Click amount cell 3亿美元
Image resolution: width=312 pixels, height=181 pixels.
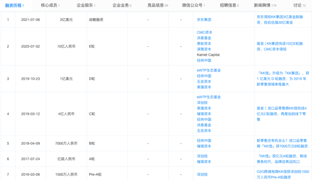[x=66, y=20]
